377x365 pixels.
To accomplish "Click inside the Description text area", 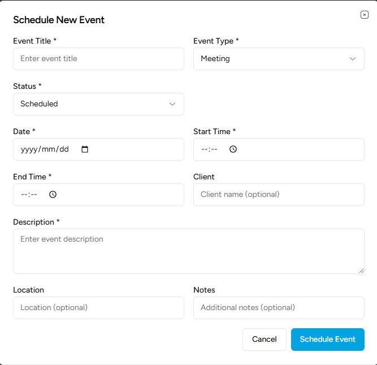I will tap(188, 251).
